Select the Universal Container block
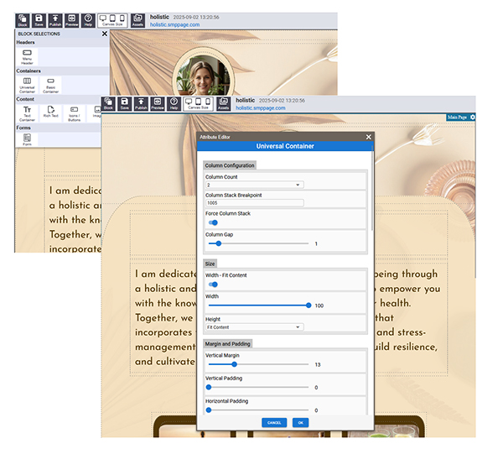Screen dimensions: 503x449 click(x=28, y=84)
